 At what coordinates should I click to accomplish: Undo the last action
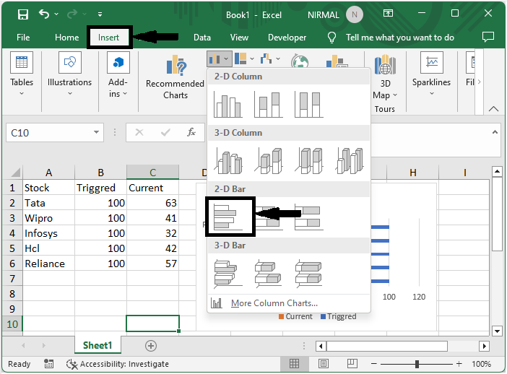(x=44, y=14)
